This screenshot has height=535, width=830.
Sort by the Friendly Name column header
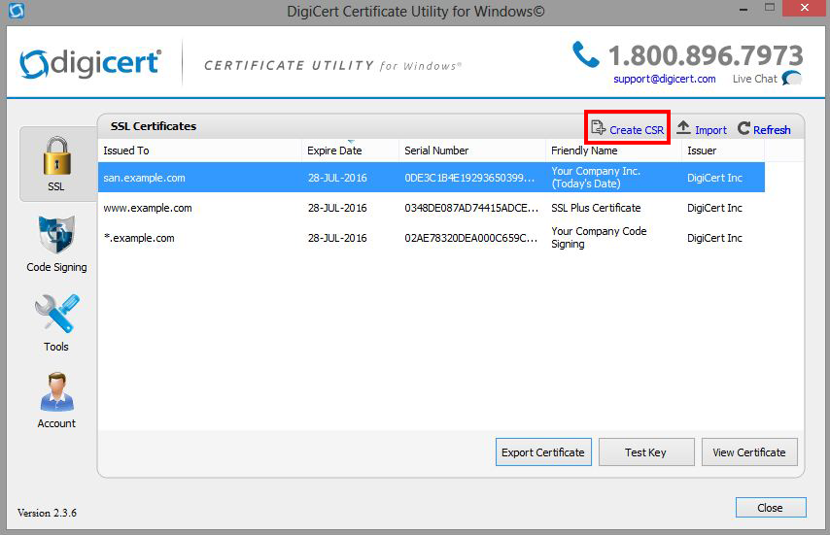613,150
